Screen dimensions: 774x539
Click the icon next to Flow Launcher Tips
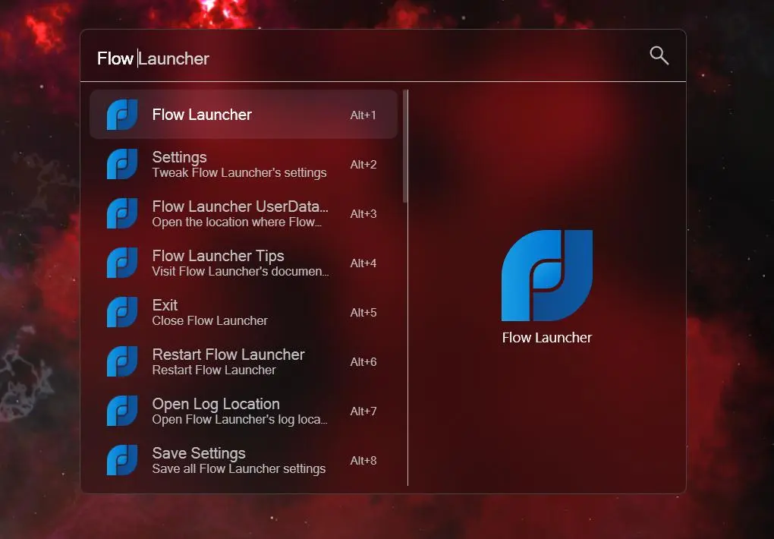[x=122, y=263]
